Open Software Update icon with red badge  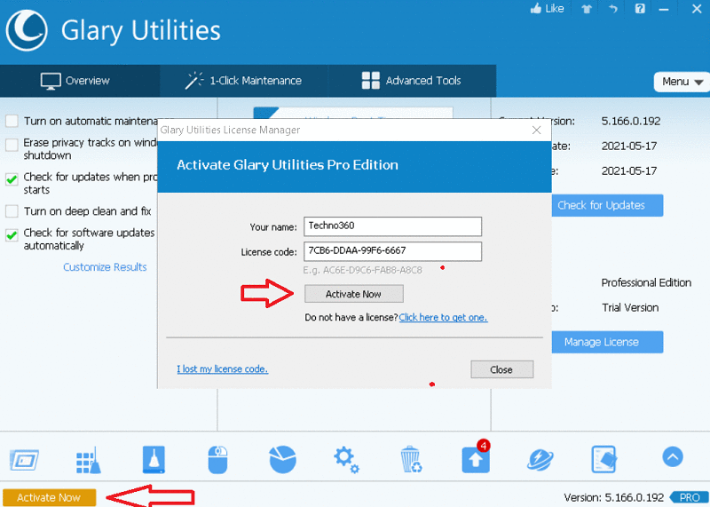[x=476, y=458]
